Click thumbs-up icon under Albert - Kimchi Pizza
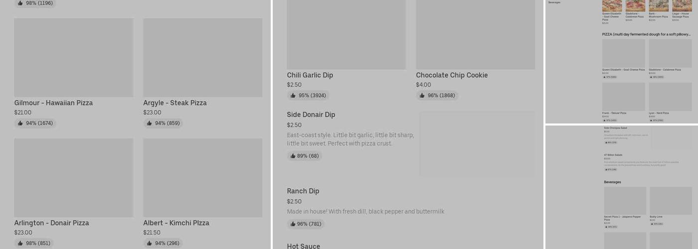Screen dimensions: 698x249 (150, 244)
